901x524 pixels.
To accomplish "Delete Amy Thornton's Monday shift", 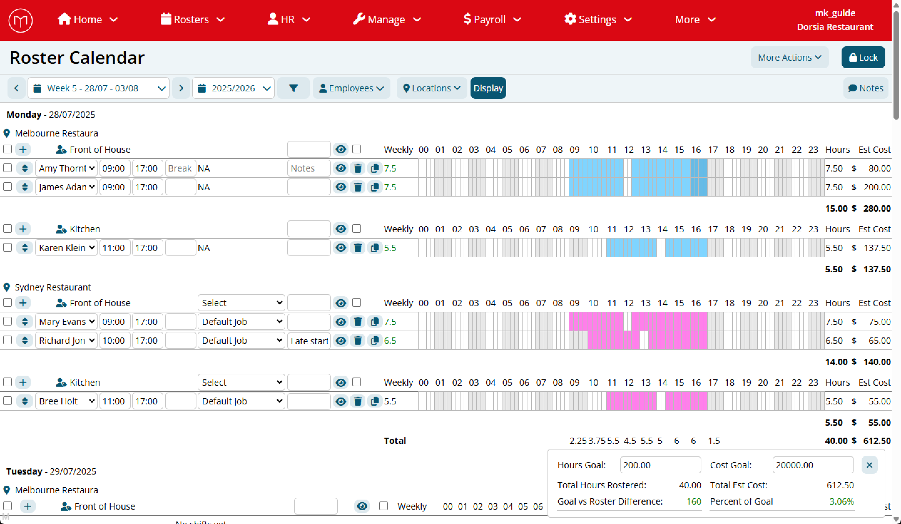I will (358, 168).
